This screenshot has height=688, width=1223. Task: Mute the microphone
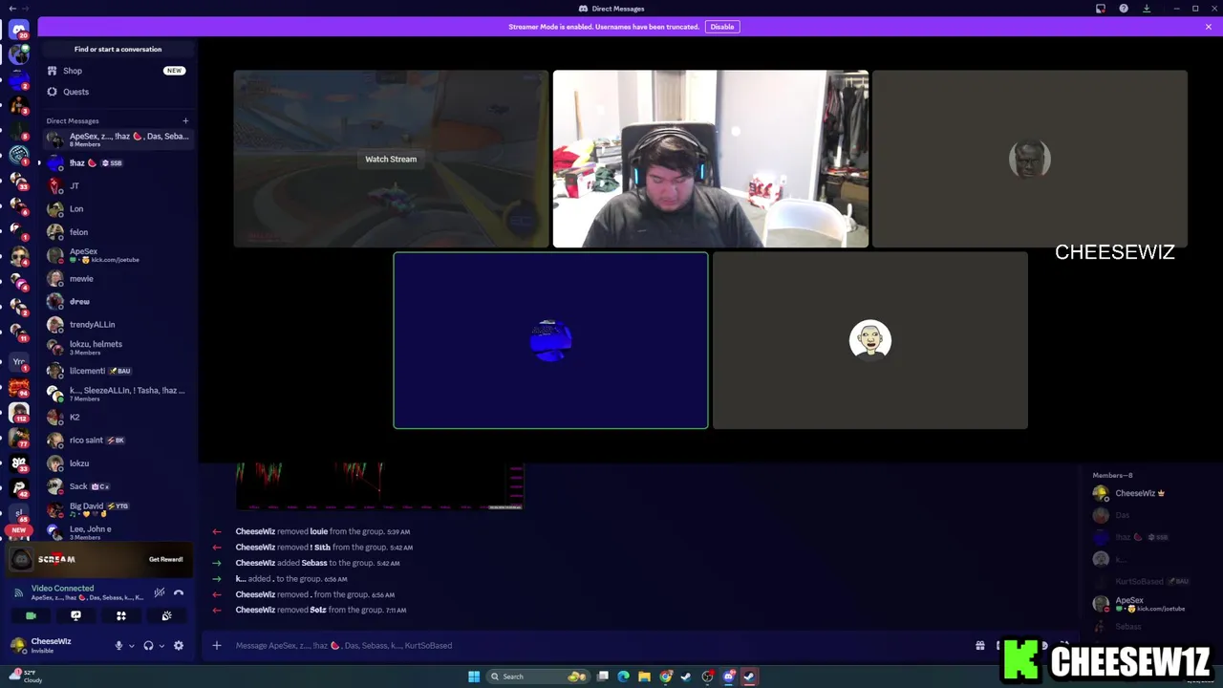pos(118,646)
